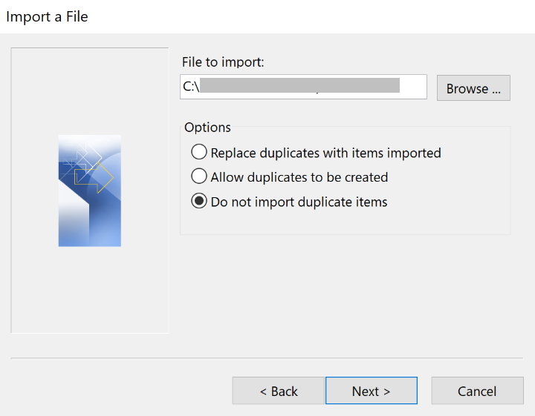The height and width of the screenshot is (416, 535).
Task: Click 'Replace duplicates with items imported' label text
Action: [x=325, y=153]
